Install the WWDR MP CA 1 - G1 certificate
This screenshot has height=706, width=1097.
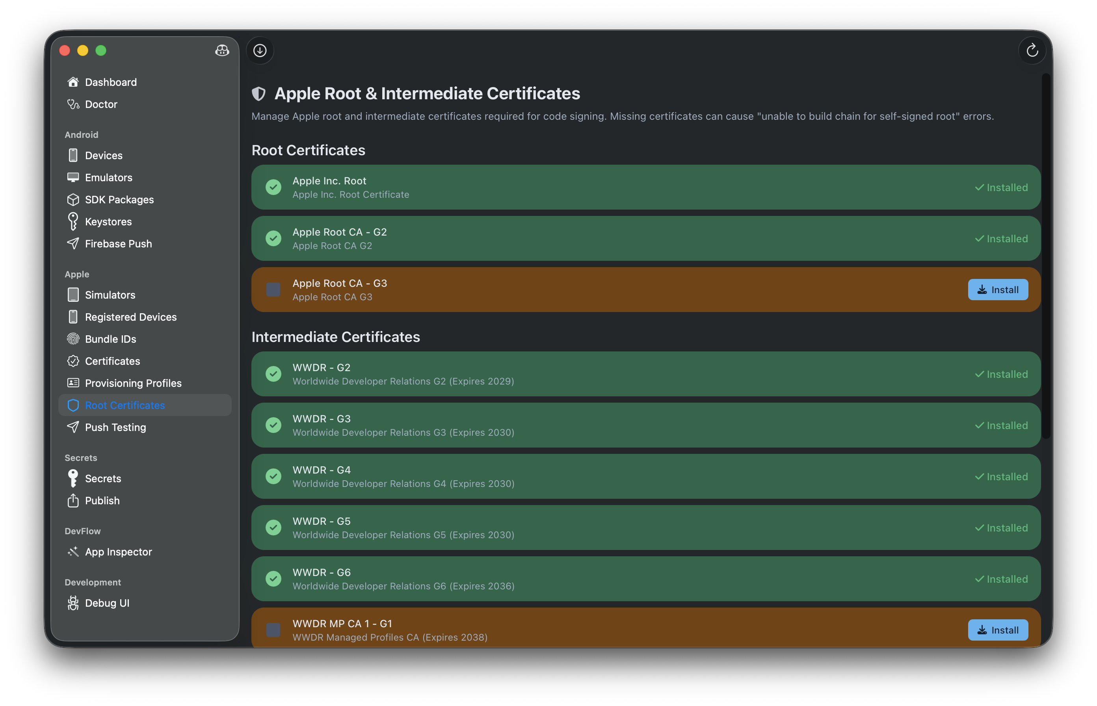998,630
